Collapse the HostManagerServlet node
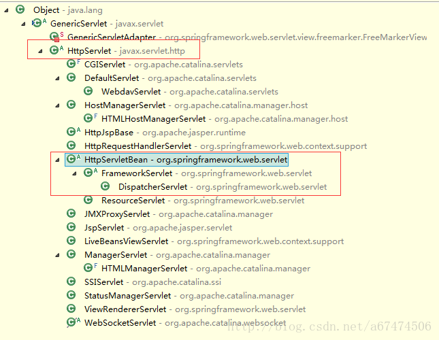This screenshot has height=340, width=439. 58,105
